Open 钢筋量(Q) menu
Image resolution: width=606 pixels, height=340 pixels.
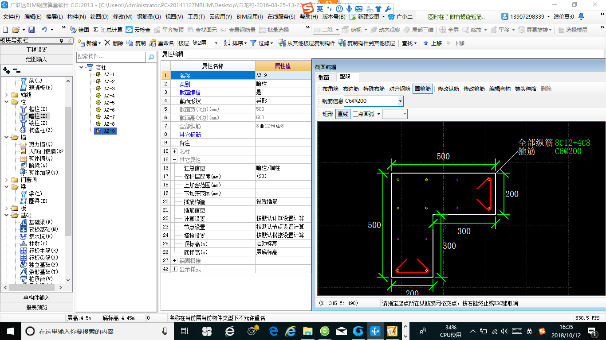[149, 17]
